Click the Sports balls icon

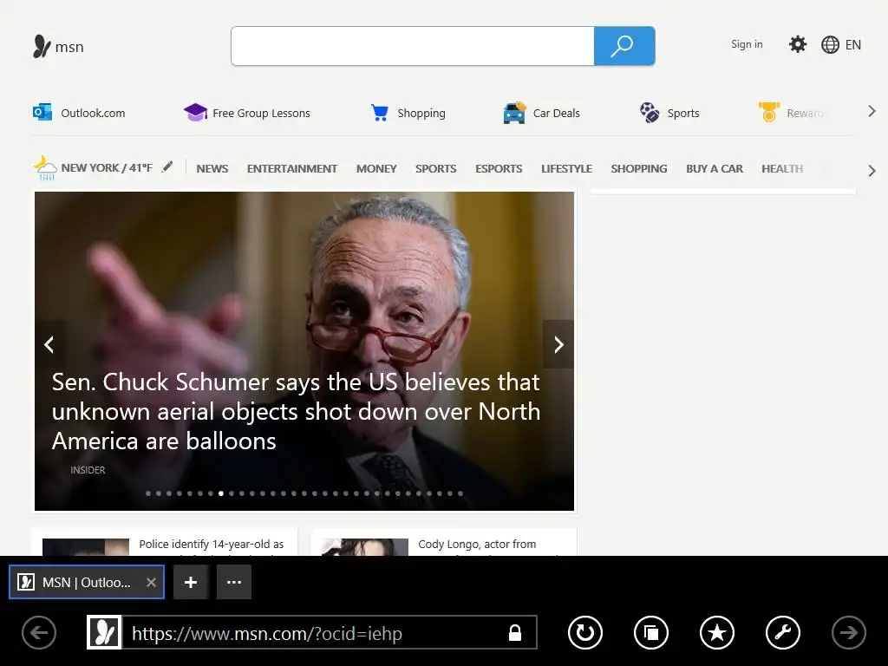[x=650, y=112]
